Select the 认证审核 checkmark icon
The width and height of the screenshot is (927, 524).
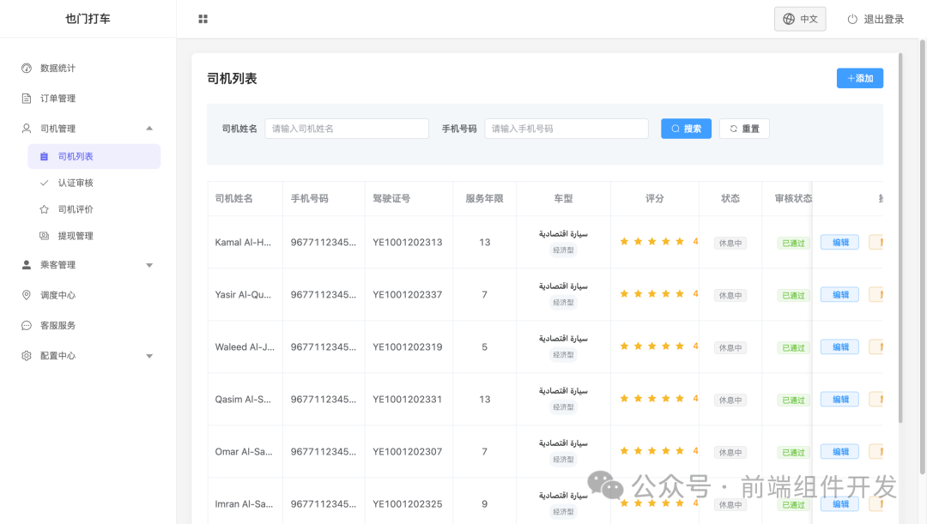pyautogui.click(x=42, y=182)
